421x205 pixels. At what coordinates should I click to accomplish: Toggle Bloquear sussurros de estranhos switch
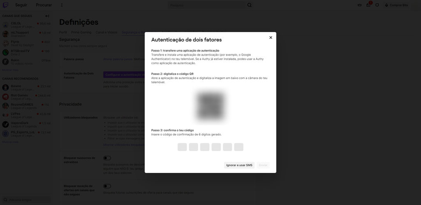pos(107,158)
